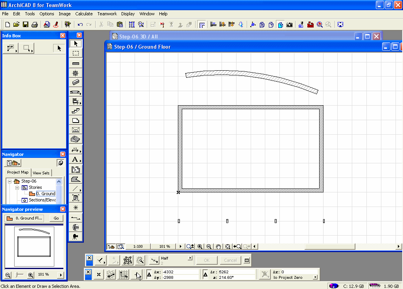Select the Camera tool in the toolbox
Image resolution: width=403 pixels, height=289 pixels.
pos(76,237)
